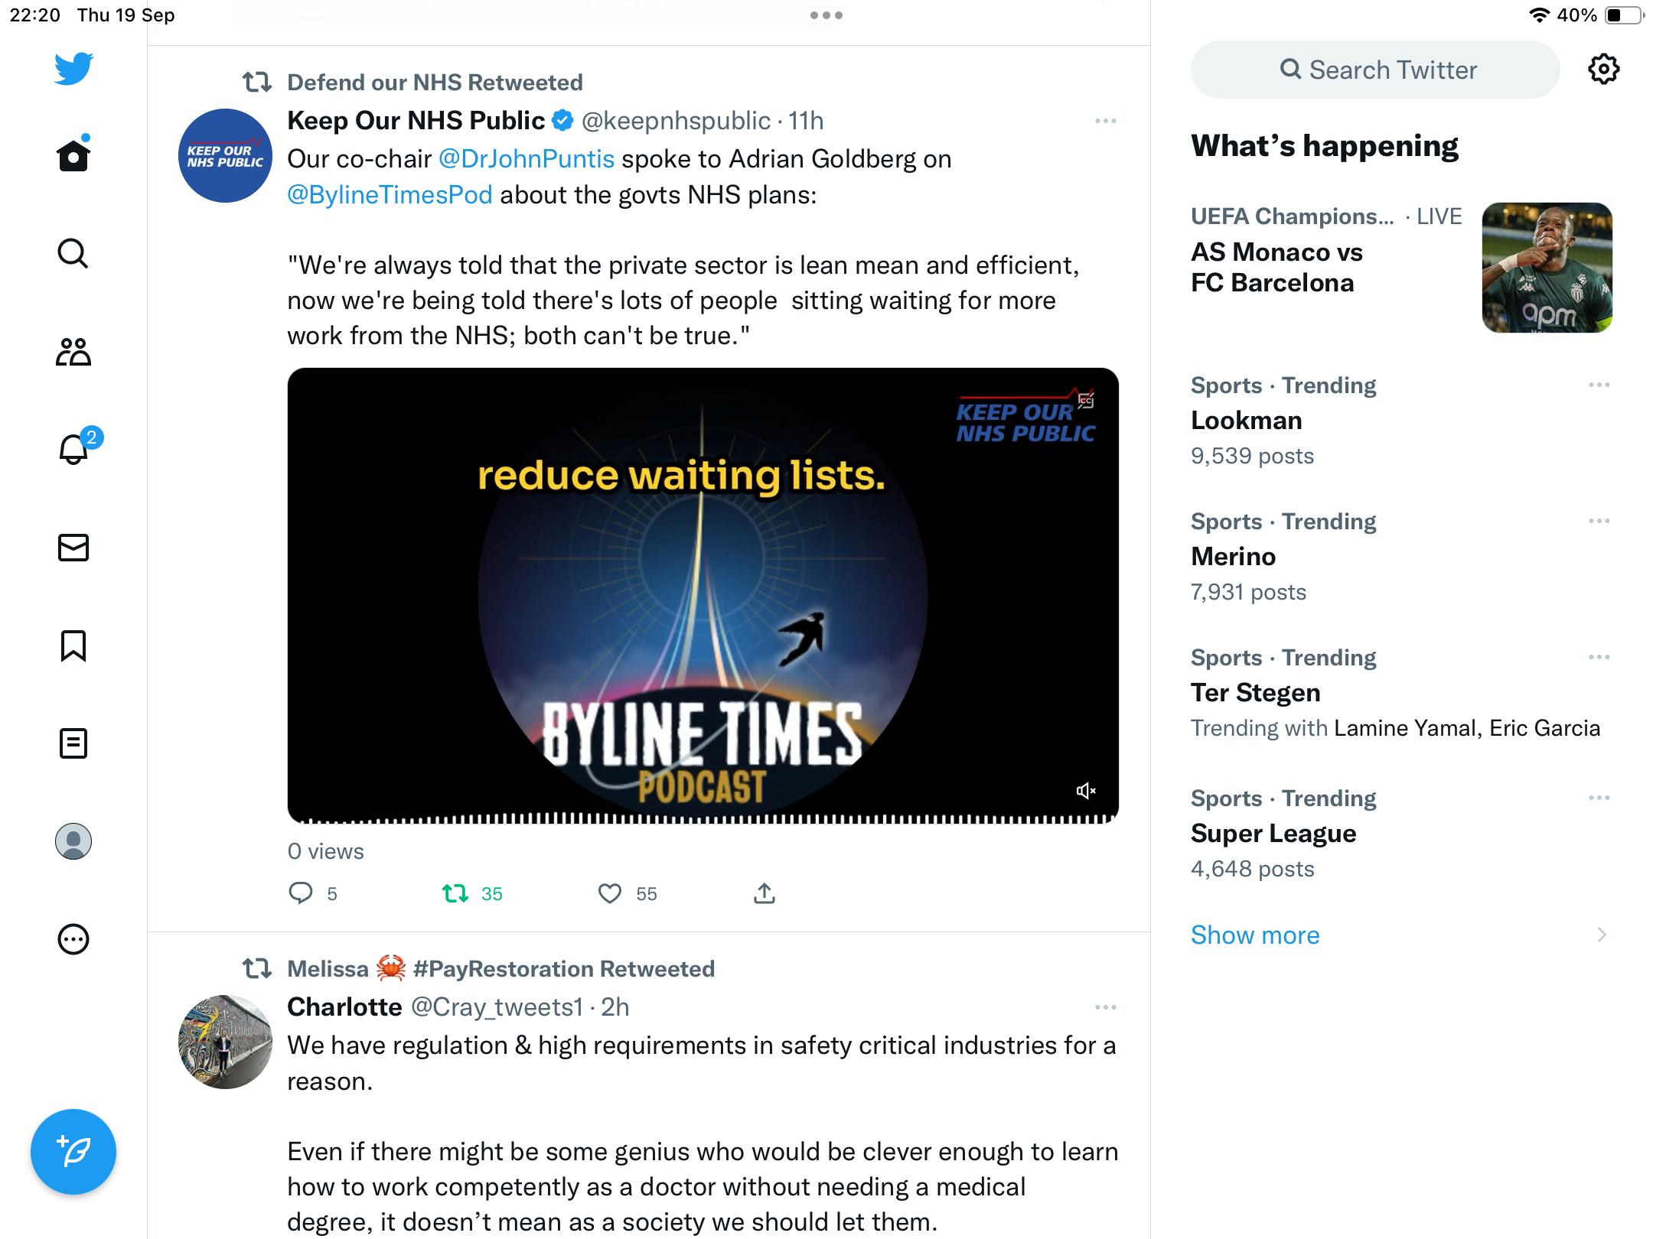Open @Cray_tweets1 handle
Viewport: 1653px width, 1239px height.
click(x=497, y=1007)
